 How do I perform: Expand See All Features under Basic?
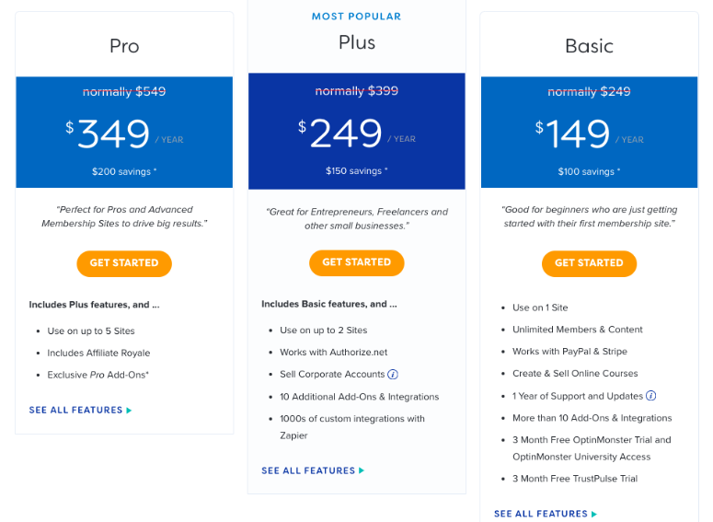click(x=541, y=514)
